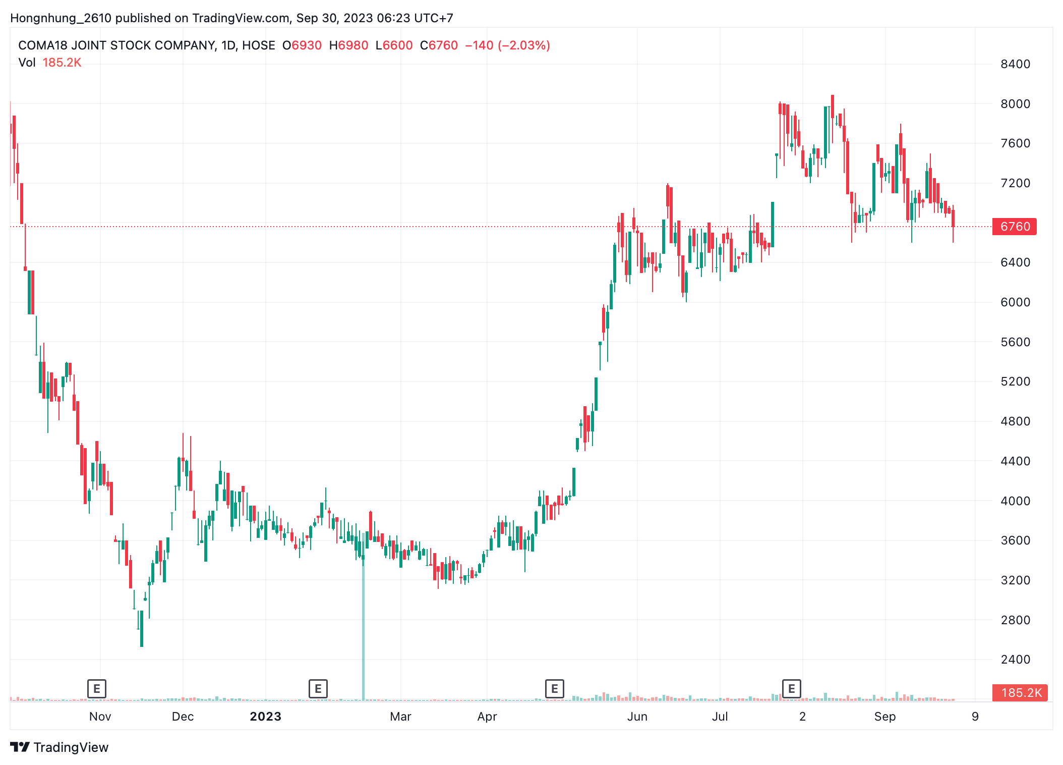Click the 7600 price axis label
Screen dimensions: 1063x765
pos(1015,143)
